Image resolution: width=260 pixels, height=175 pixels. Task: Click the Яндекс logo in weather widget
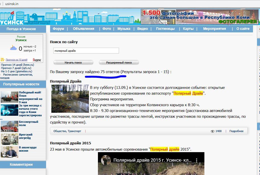[37, 60]
